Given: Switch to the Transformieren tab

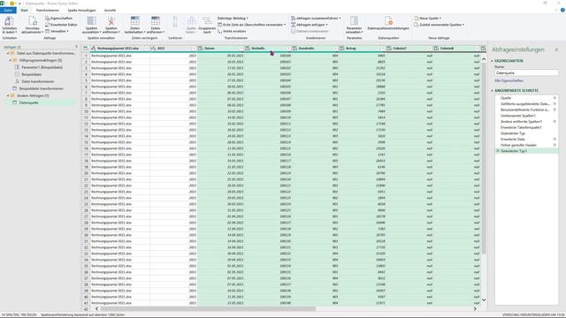Looking at the screenshot, I should [47, 10].
